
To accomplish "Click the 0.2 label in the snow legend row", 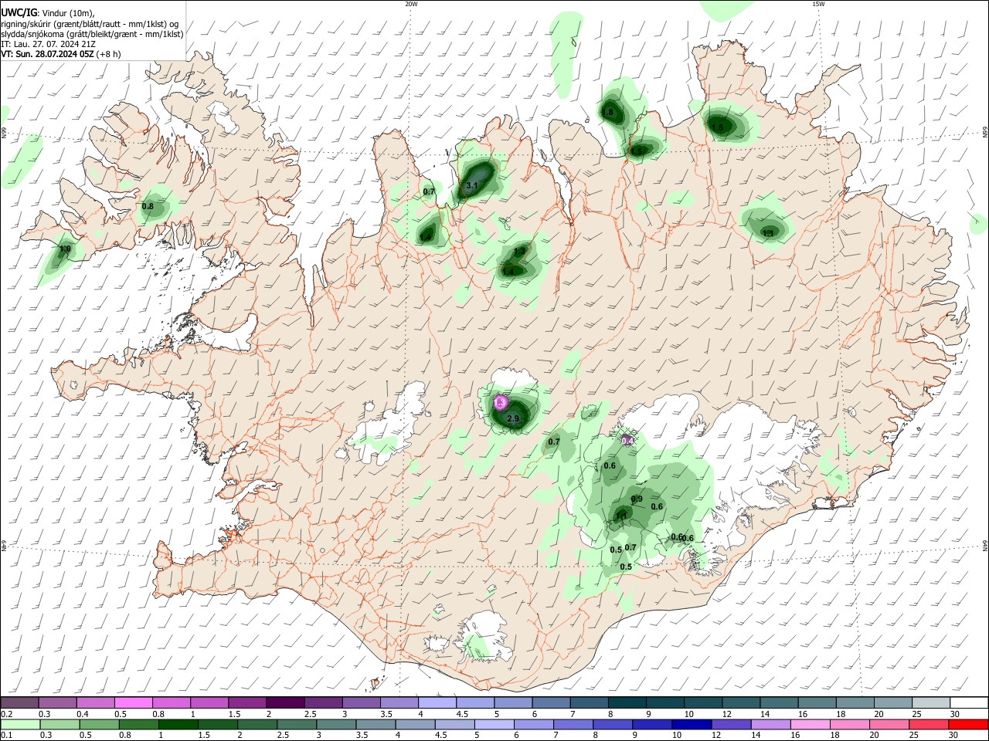I will pyautogui.click(x=6, y=714).
